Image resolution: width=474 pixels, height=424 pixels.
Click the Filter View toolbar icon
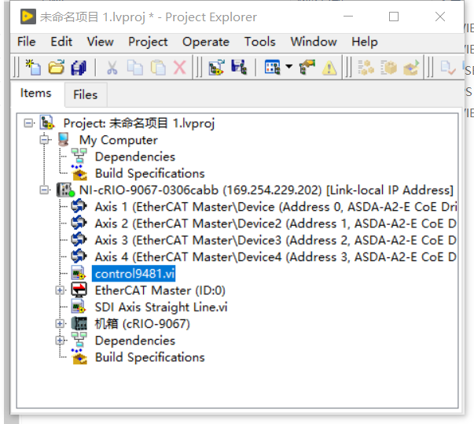coord(272,67)
